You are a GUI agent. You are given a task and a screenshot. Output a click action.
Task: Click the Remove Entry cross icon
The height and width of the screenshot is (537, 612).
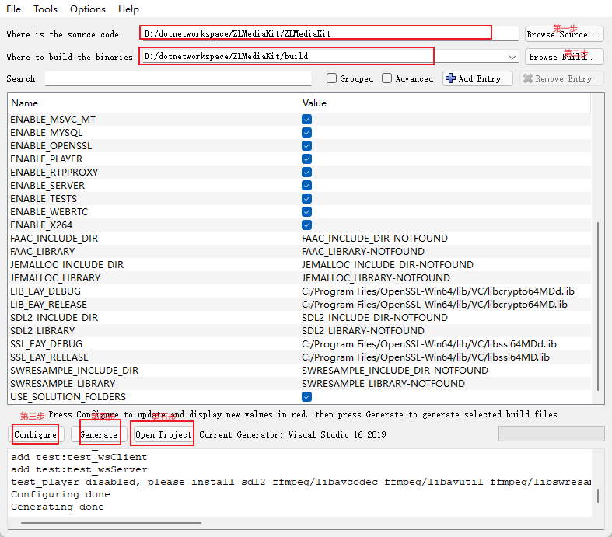(528, 78)
